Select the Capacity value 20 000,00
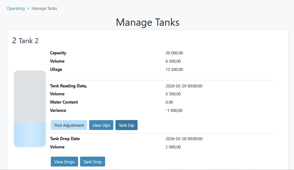This screenshot has width=294, height=170. point(174,53)
